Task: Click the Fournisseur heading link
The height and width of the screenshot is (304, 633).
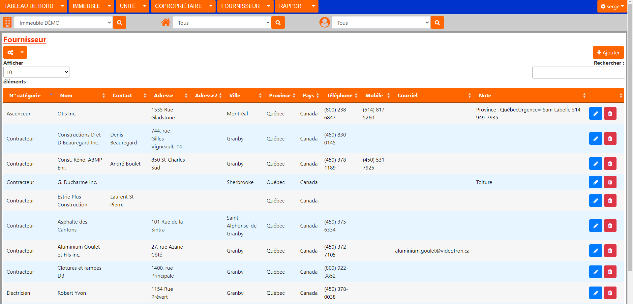Action: [x=25, y=40]
